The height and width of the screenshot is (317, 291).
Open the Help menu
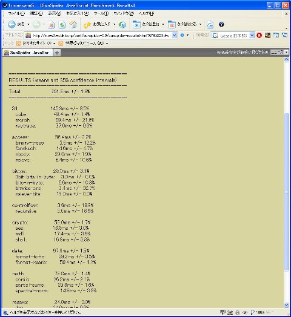[x=146, y=13]
